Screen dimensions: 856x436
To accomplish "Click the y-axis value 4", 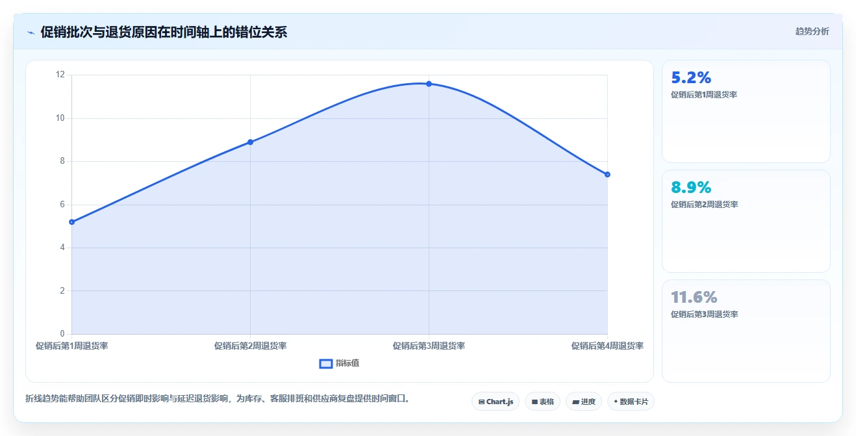I will click(x=62, y=248).
